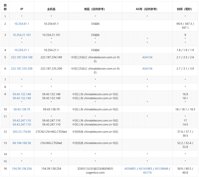
Task: Click the 主机名 column header
Action: click(51, 9)
